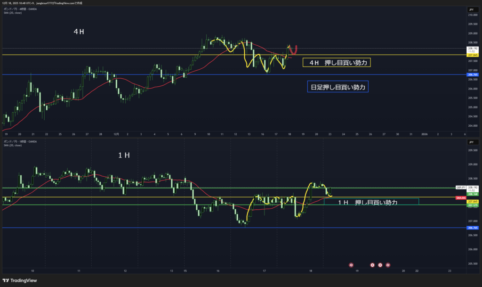This screenshot has height=287, width=482.
Task: Select the '1H 押し目買い勢力' green rectangle
Action: coord(370,202)
